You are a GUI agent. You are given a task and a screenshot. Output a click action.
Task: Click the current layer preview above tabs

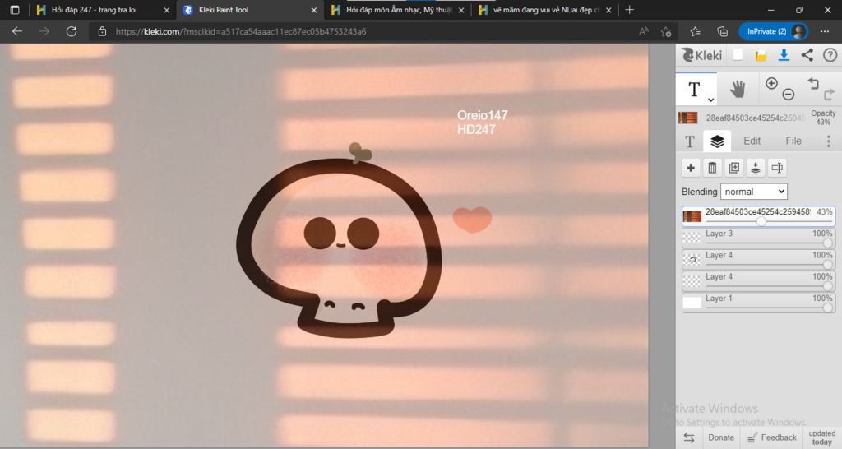[688, 118]
